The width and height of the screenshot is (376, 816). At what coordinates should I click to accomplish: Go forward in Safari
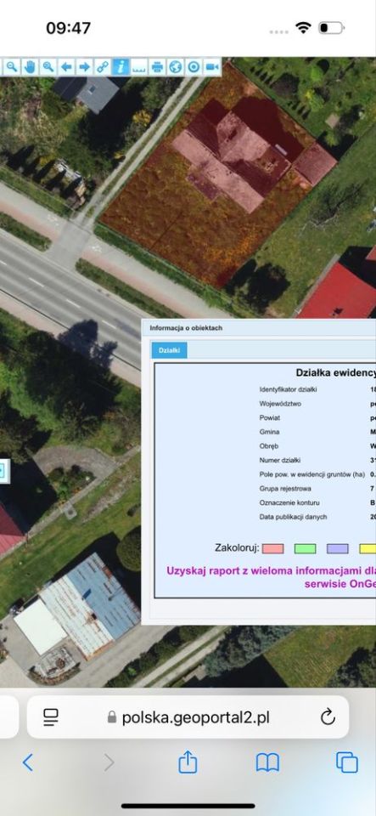click(x=109, y=763)
